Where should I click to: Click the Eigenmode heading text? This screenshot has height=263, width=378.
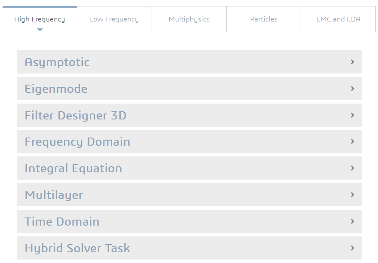56,89
